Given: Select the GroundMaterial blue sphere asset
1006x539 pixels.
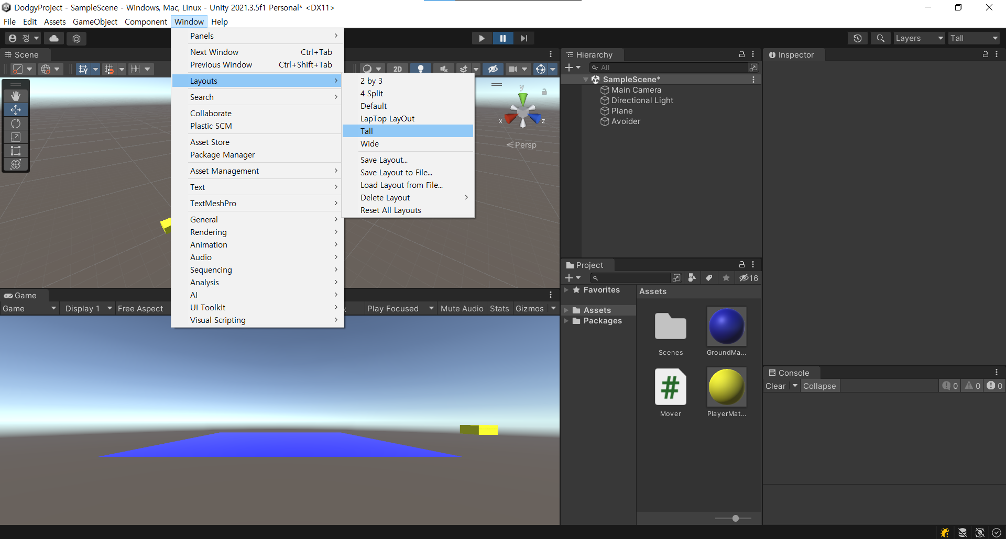Looking at the screenshot, I should coord(726,331).
